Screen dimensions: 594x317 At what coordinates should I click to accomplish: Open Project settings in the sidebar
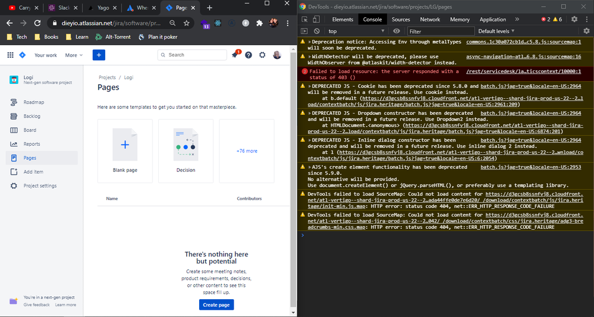click(42, 186)
